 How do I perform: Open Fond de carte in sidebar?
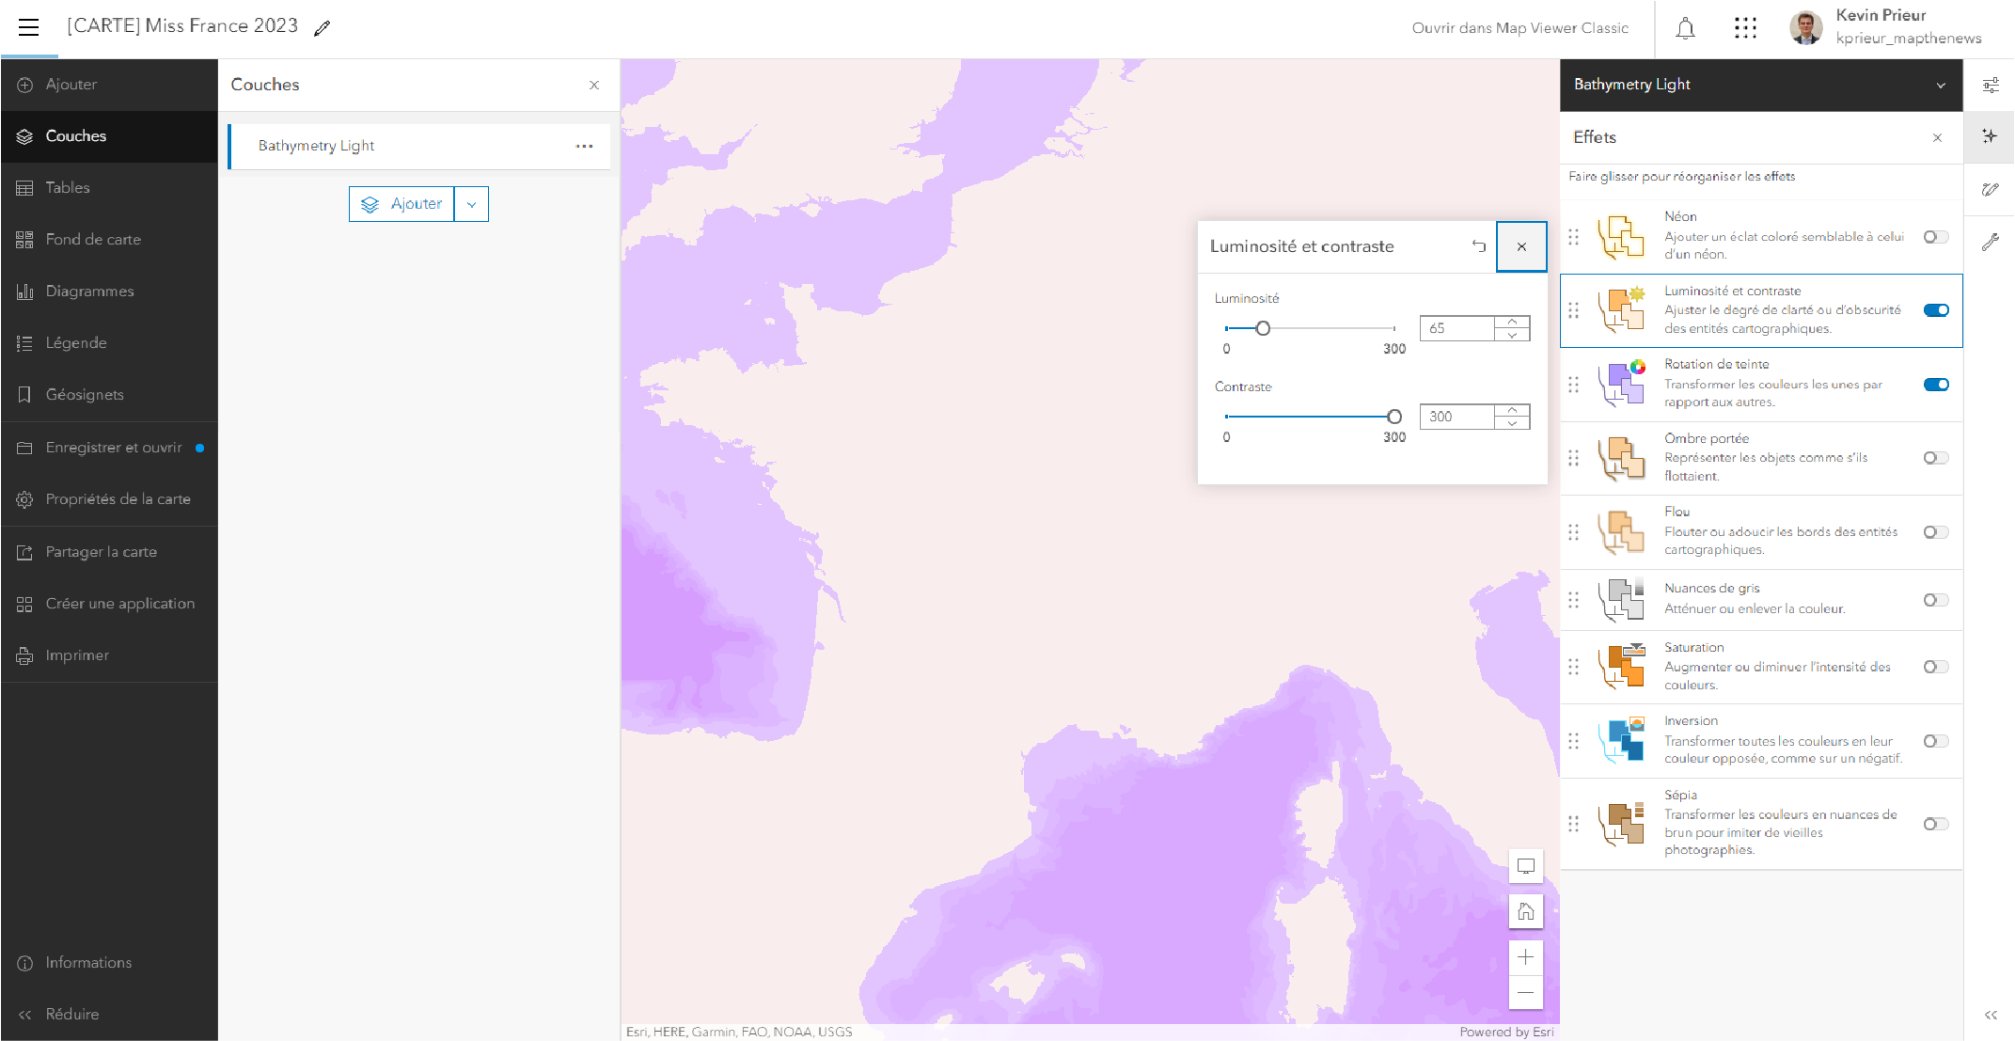[x=93, y=239]
